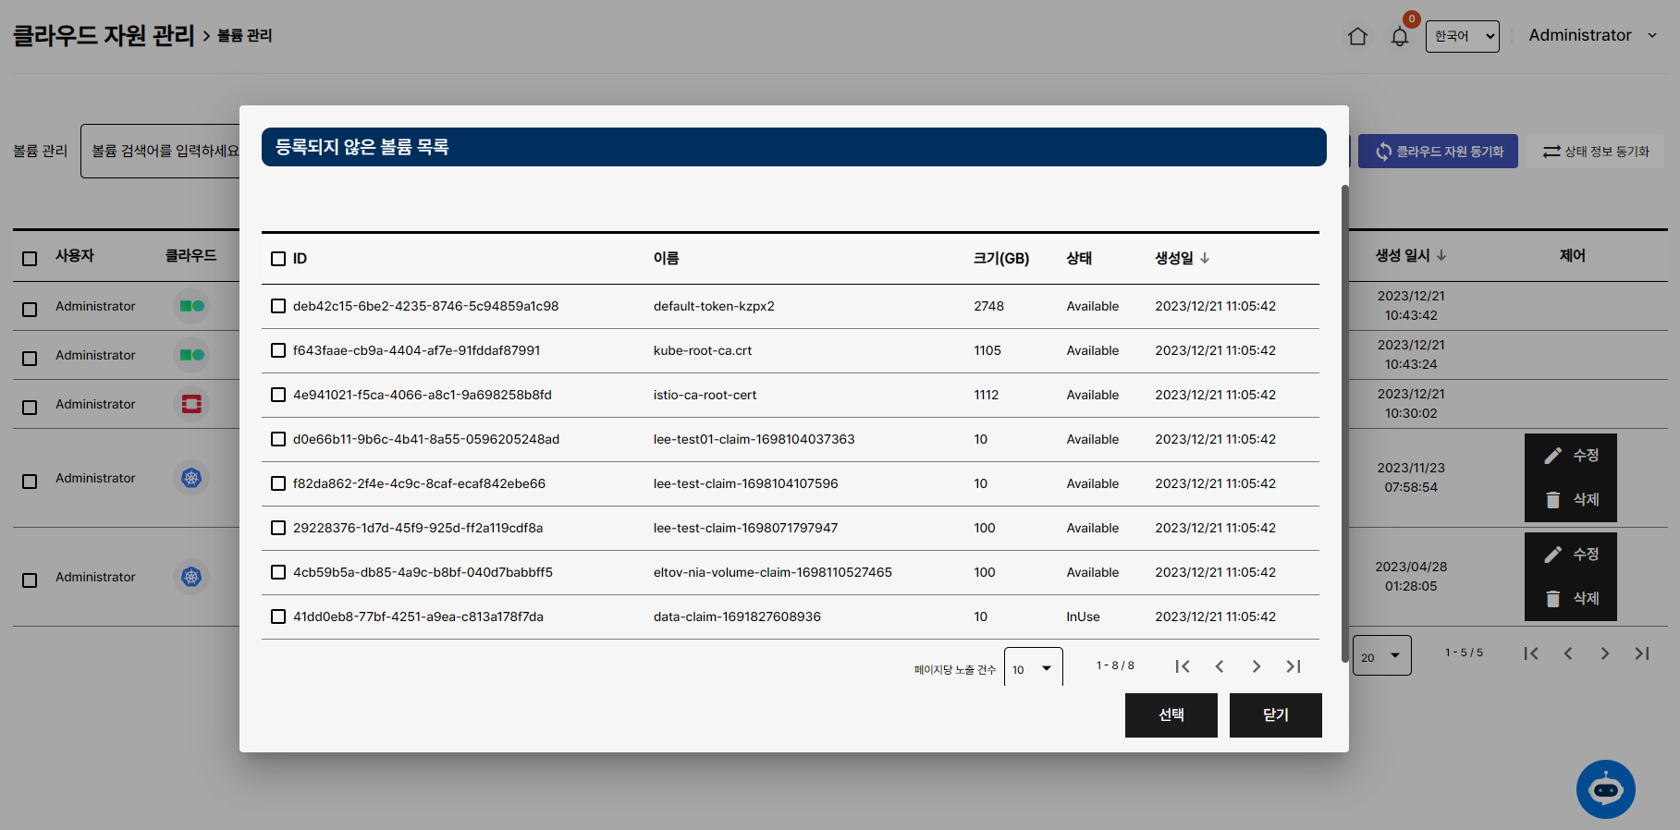Expand the modal rows-per-page dropdown
The width and height of the screenshot is (1680, 830).
[1033, 668]
